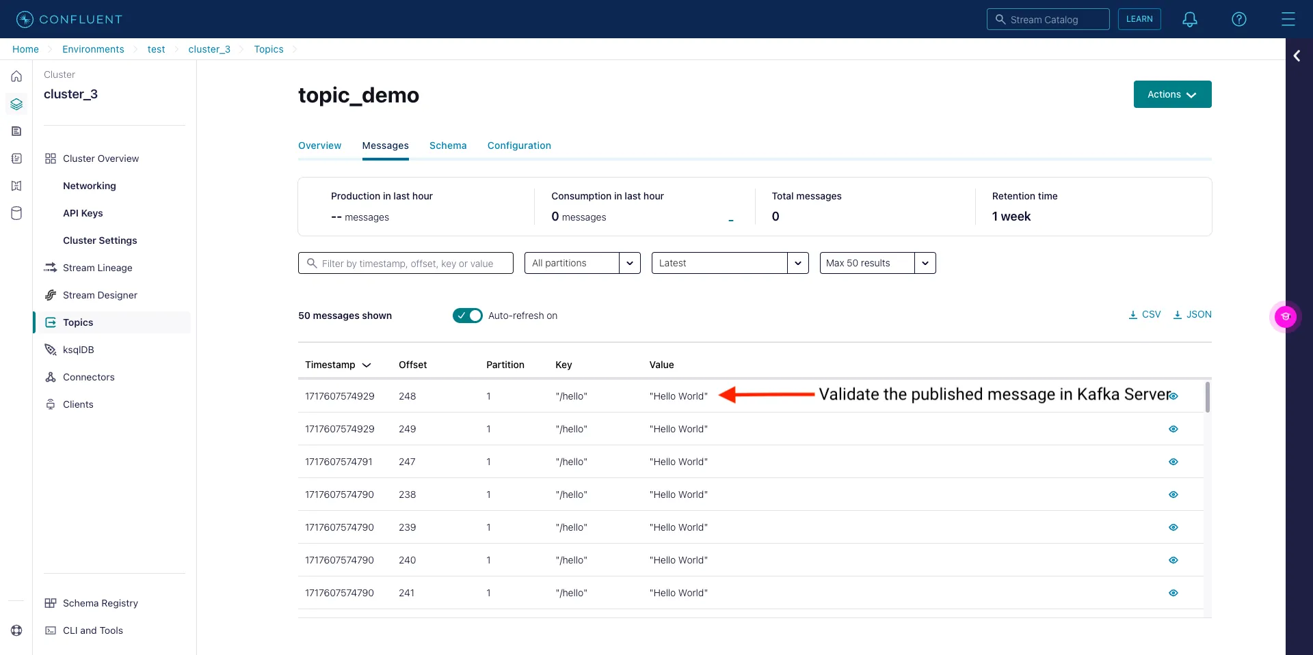The width and height of the screenshot is (1313, 655).
Task: Click the Cluster Overview grid icon
Action: [51, 158]
